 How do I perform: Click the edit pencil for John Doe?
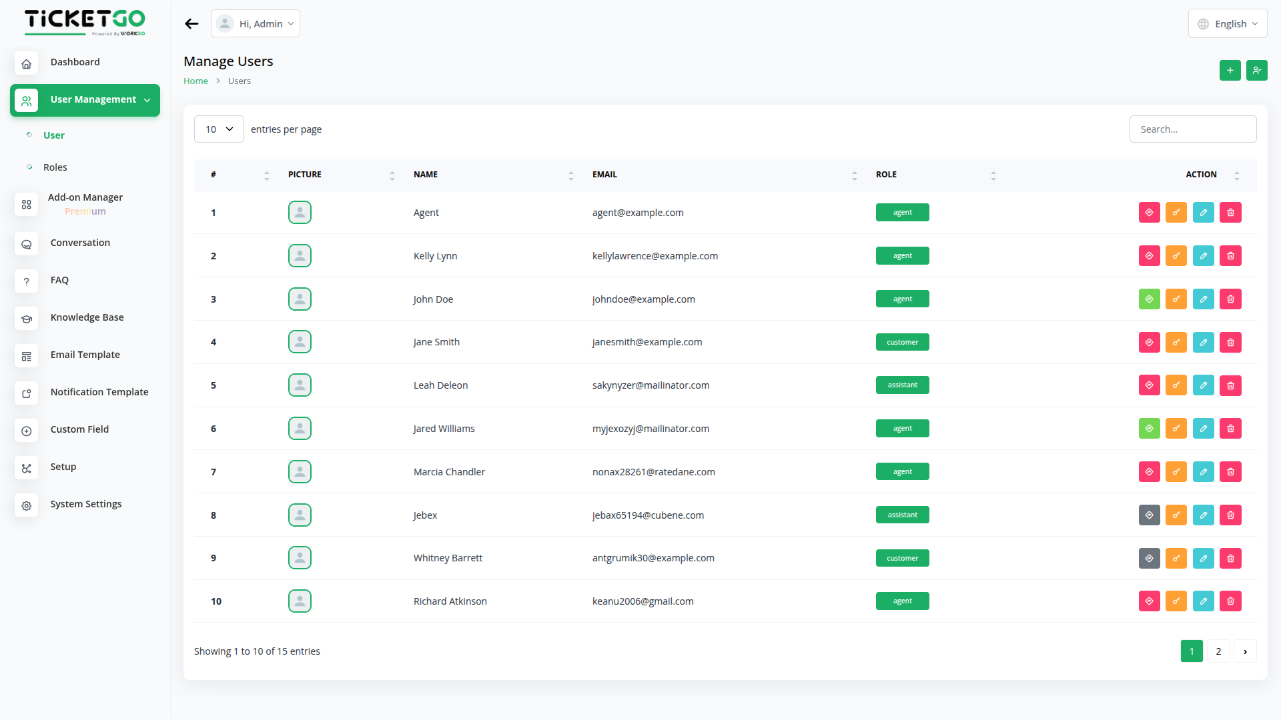[1203, 299]
